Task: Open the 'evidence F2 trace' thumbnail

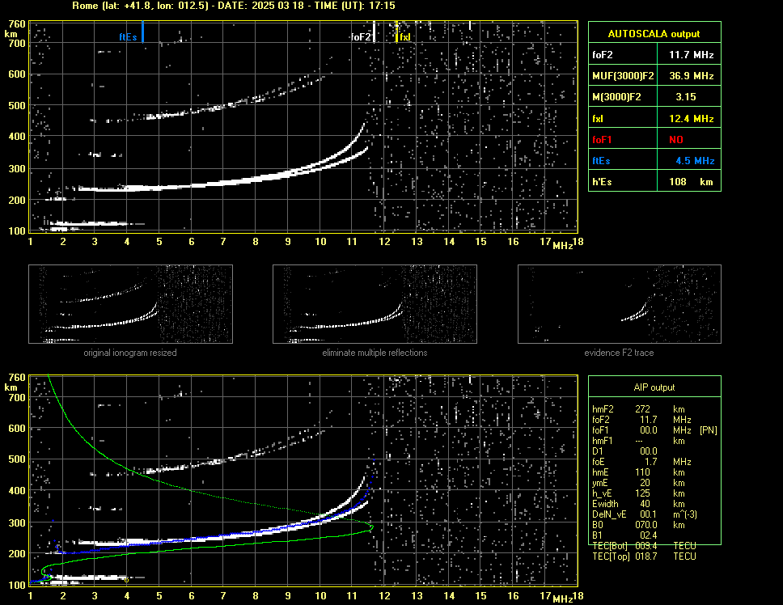Action: (620, 304)
